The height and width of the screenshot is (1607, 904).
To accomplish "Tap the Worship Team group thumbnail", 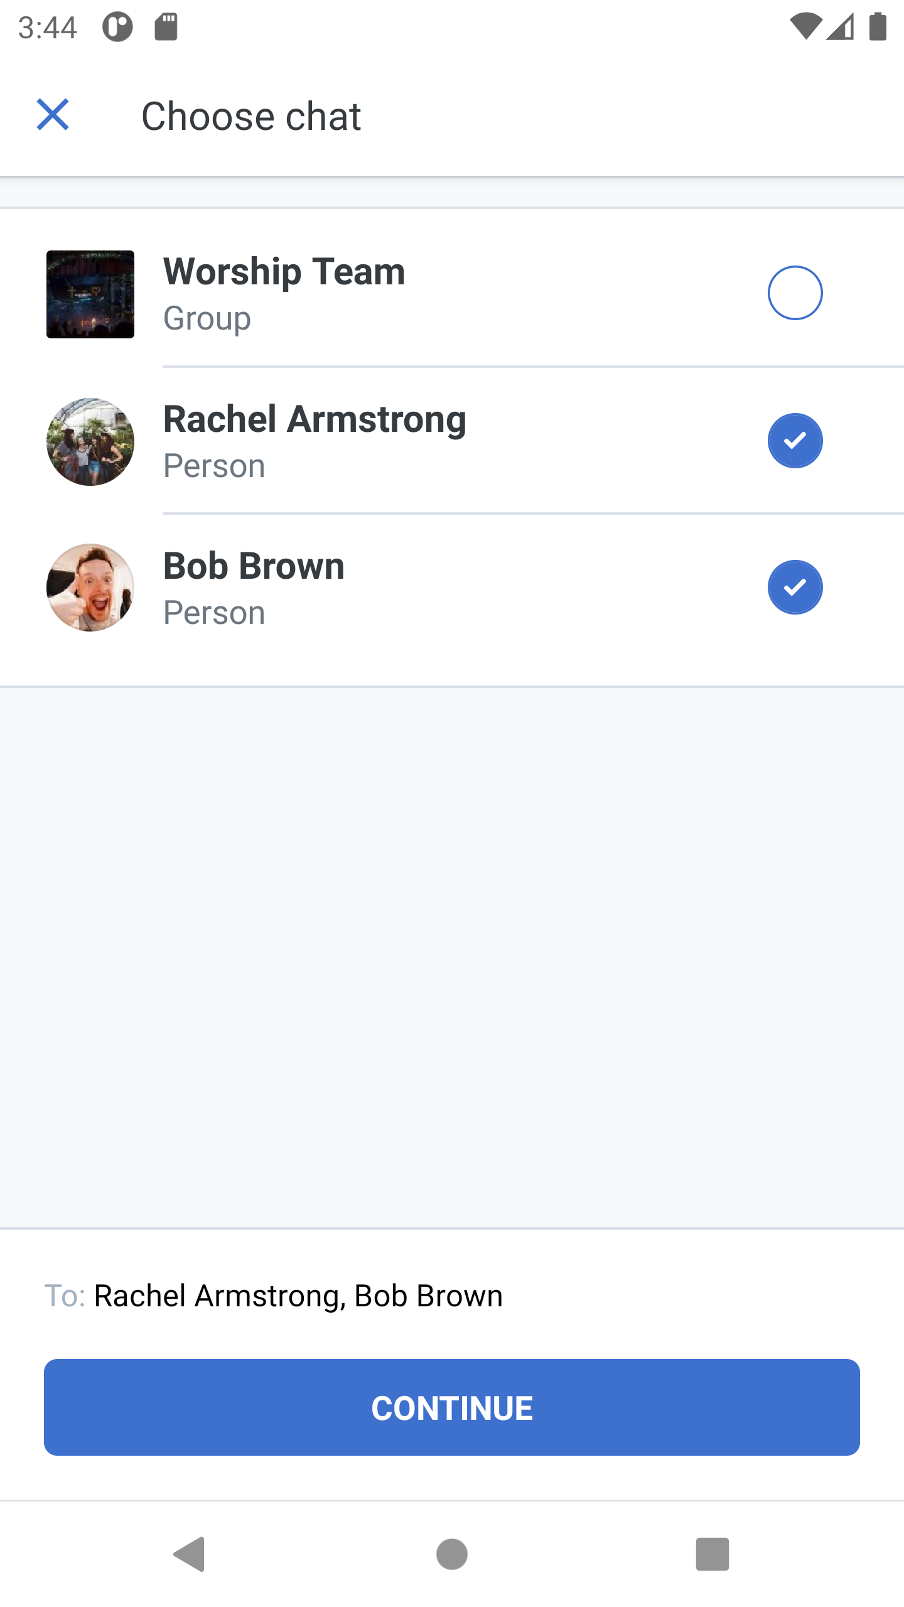I will [90, 294].
